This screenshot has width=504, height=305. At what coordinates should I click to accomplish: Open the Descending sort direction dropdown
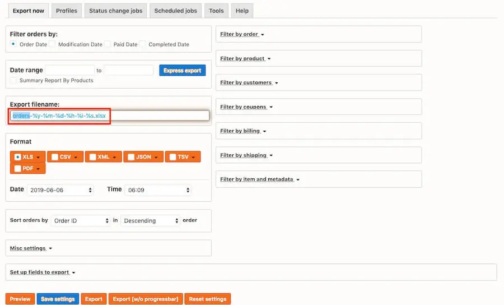coord(150,221)
